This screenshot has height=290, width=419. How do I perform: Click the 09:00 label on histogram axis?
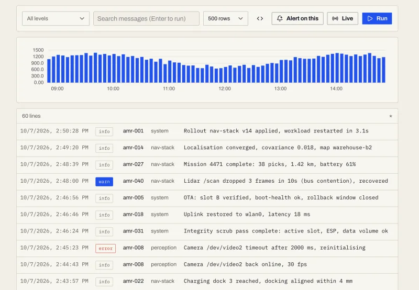click(x=57, y=88)
